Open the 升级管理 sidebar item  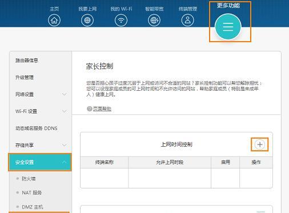(25, 77)
